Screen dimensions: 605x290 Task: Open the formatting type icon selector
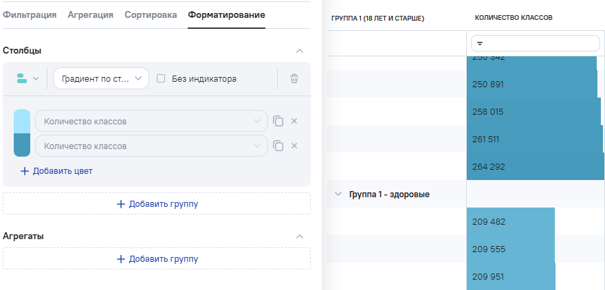[x=27, y=78]
